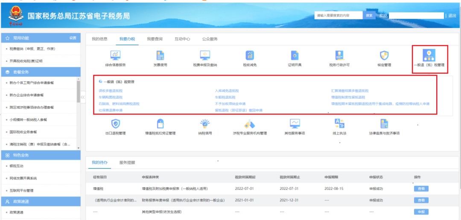Open 车船税退抵税 link
Screen dimensions: 461x220
tap(225, 97)
